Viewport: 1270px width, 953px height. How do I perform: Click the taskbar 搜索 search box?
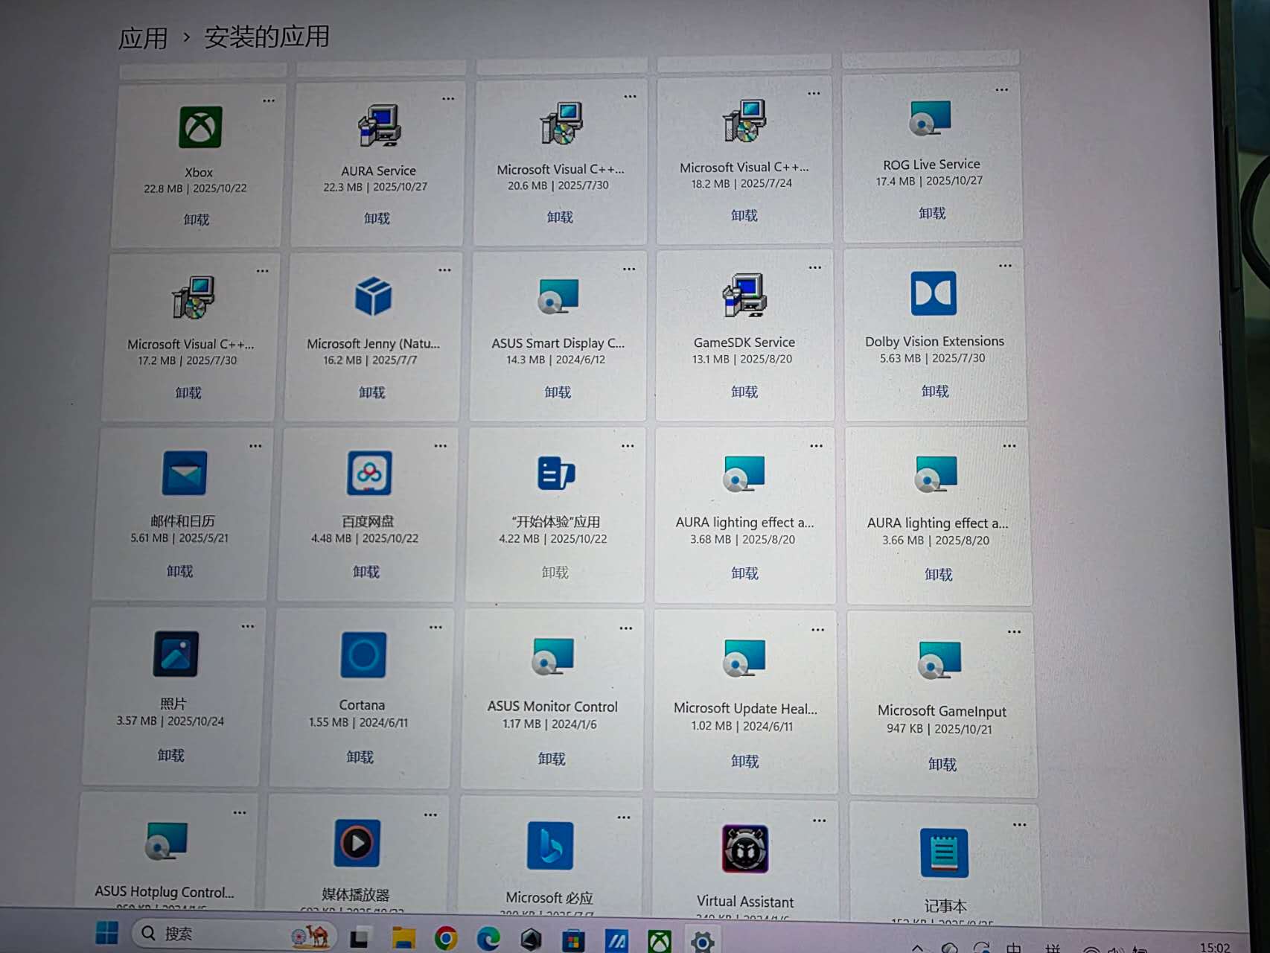click(x=234, y=934)
